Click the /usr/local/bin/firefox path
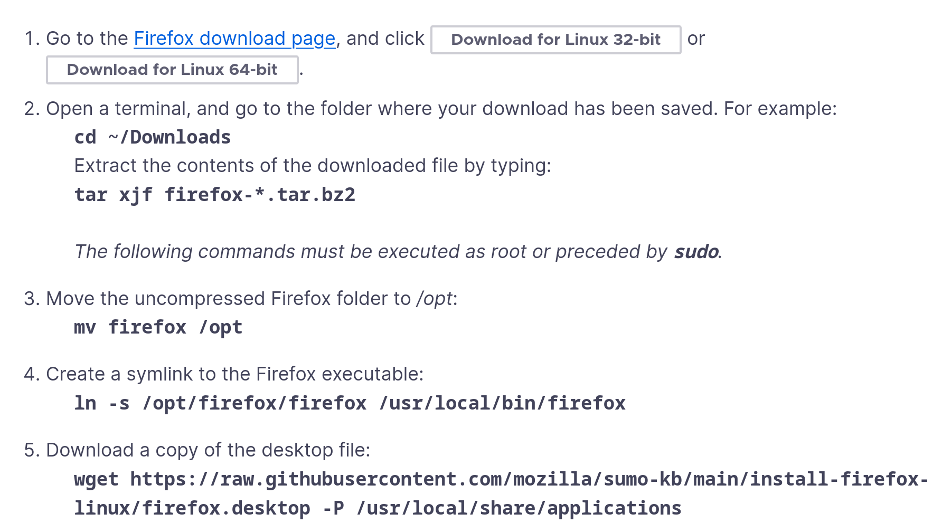Viewport: 942px width, 523px height. click(502, 403)
